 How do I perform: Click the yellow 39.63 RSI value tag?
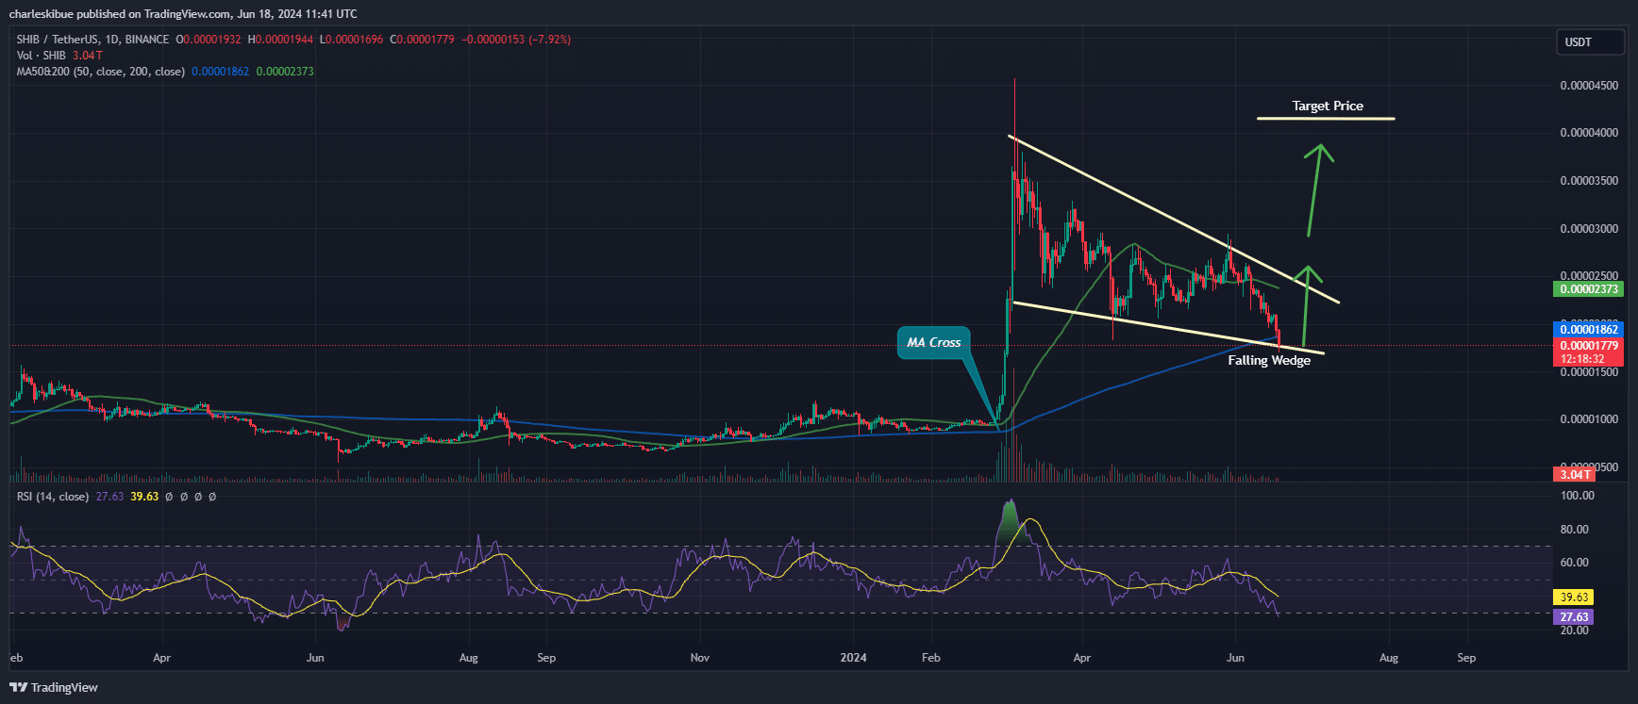(1574, 597)
